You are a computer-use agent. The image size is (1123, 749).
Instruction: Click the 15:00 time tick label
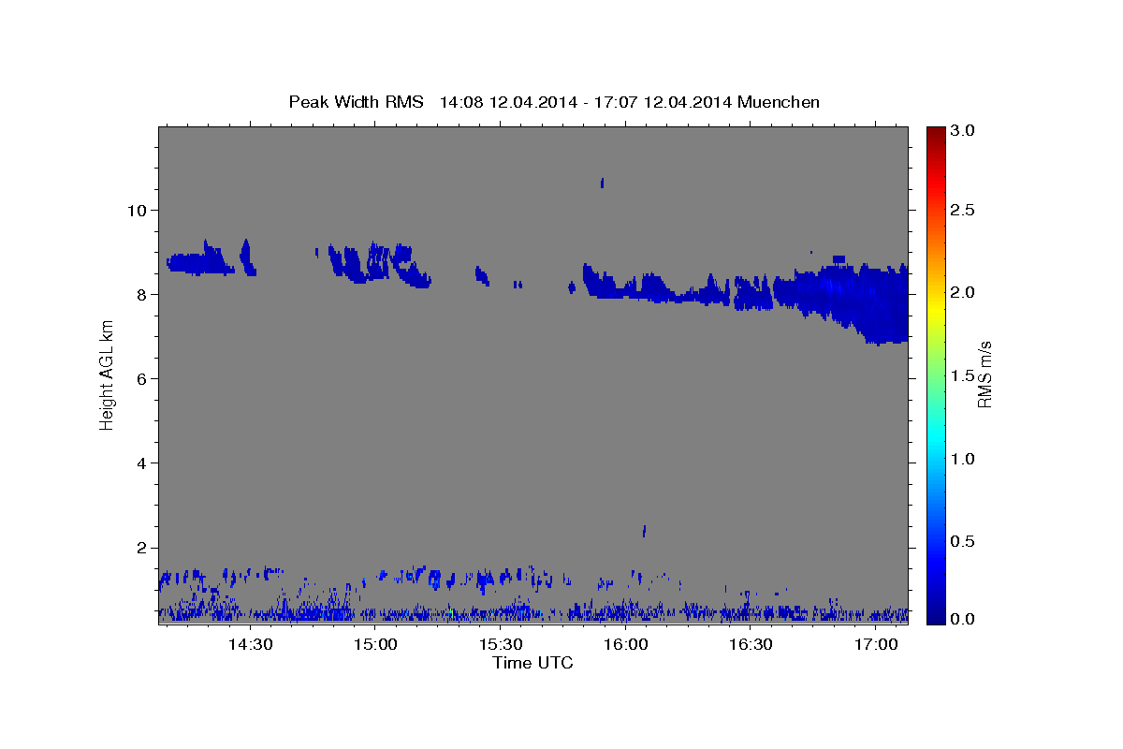coord(376,645)
